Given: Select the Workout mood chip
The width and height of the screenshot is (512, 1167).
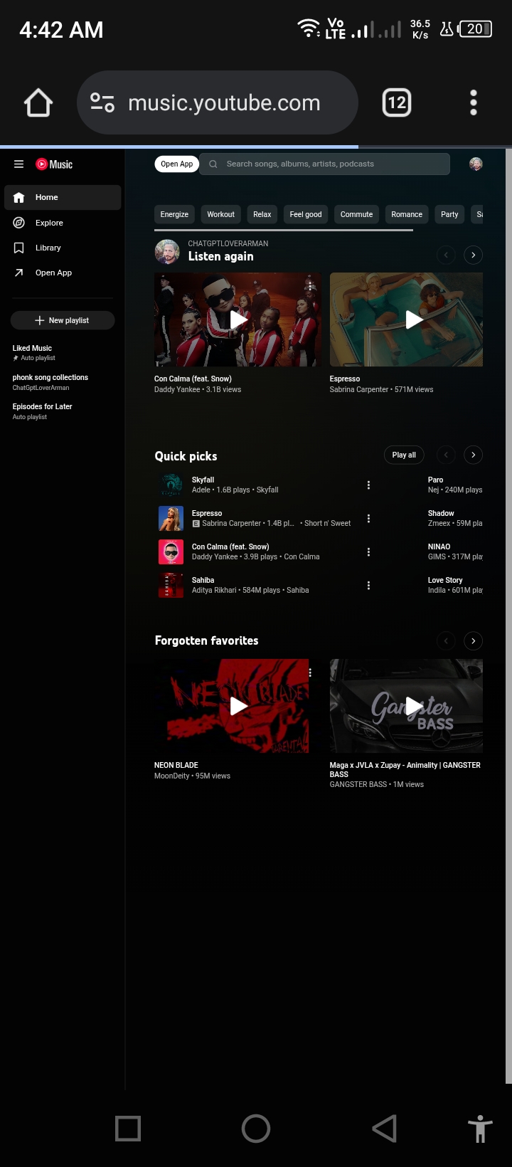Looking at the screenshot, I should pyautogui.click(x=220, y=214).
